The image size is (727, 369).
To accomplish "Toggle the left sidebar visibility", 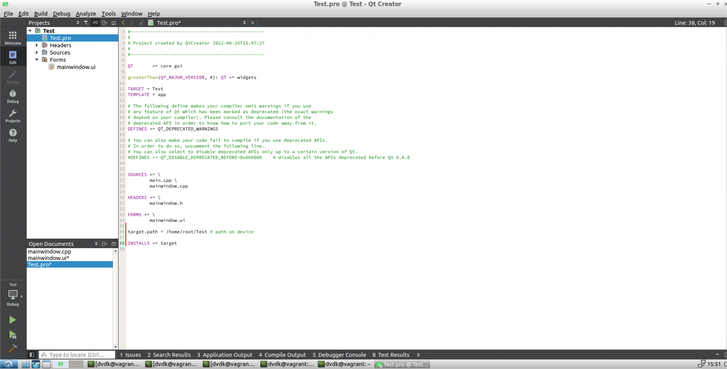I will tap(31, 355).
